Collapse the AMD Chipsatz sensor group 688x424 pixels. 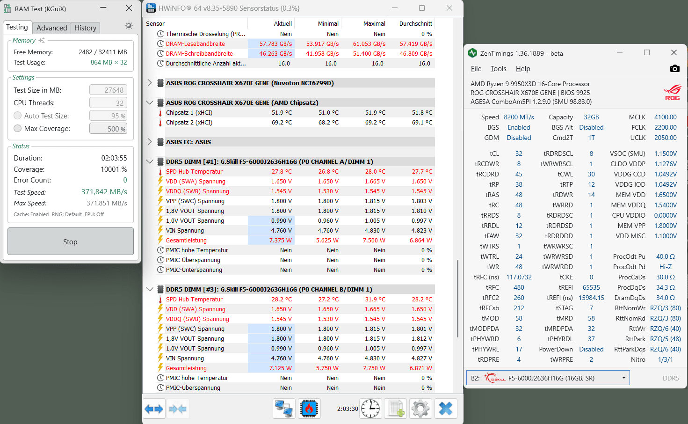[150, 102]
